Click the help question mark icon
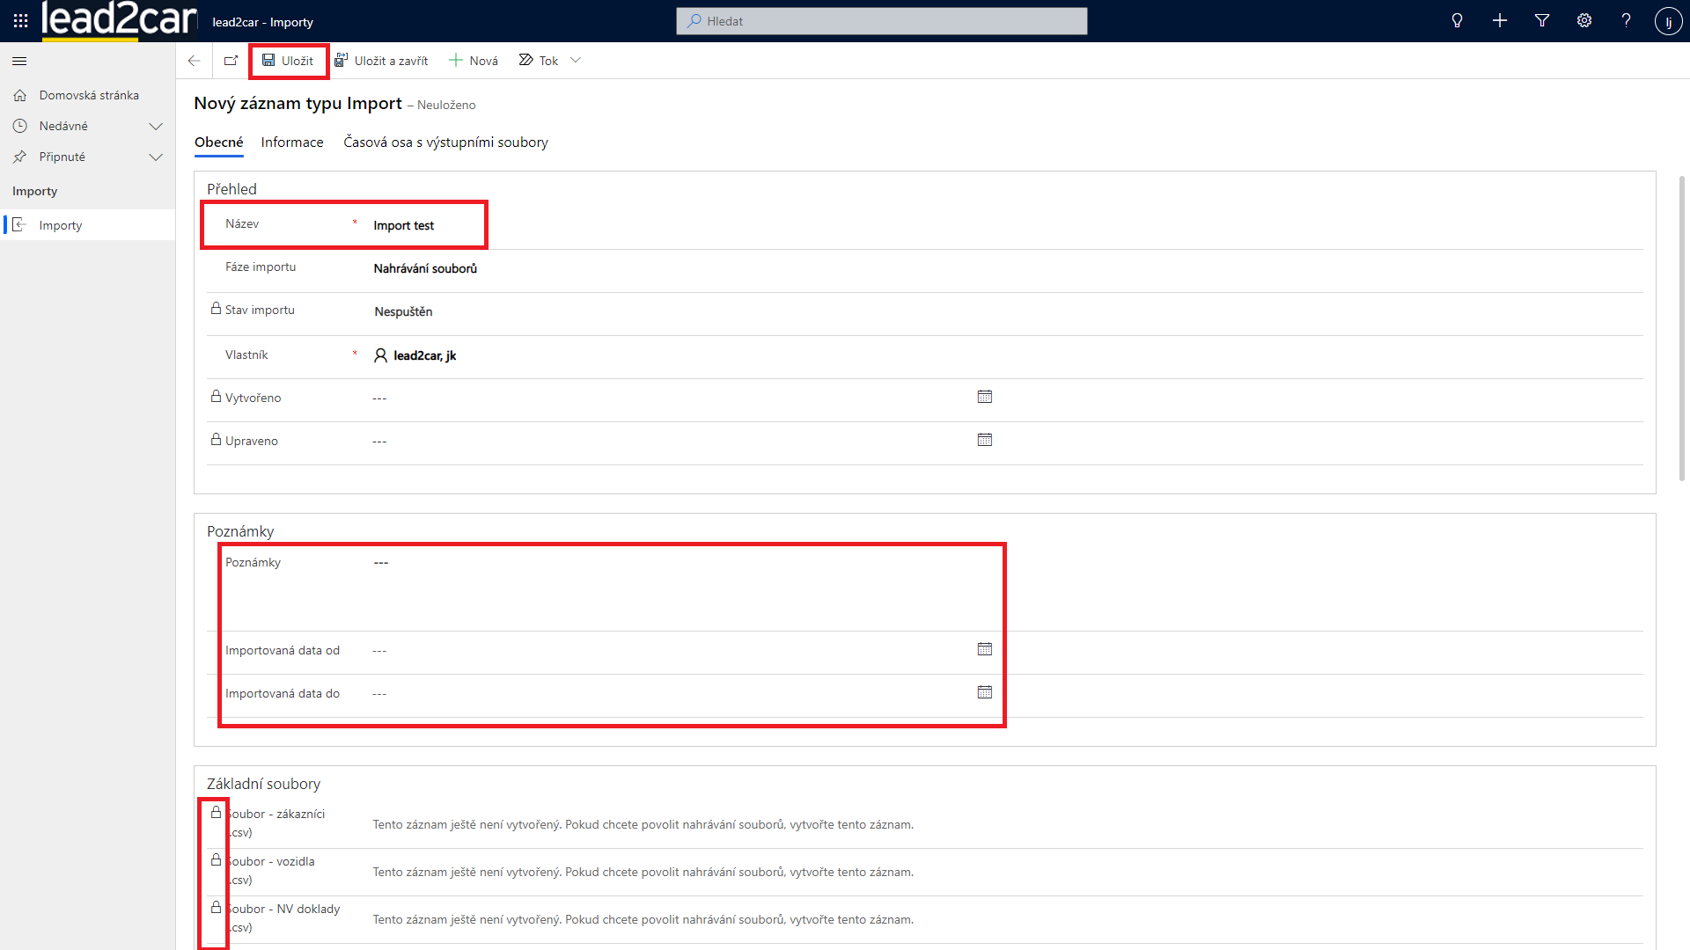1690x950 pixels. click(x=1626, y=21)
